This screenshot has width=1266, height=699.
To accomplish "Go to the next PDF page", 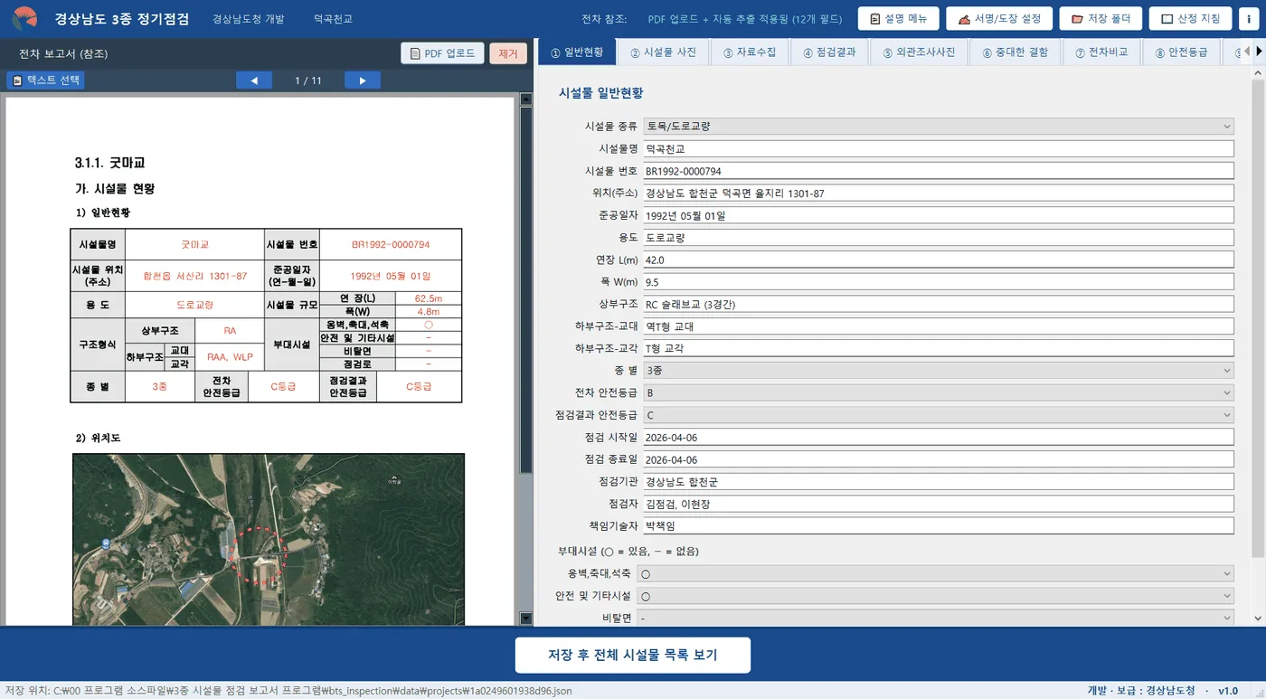I will coord(363,80).
